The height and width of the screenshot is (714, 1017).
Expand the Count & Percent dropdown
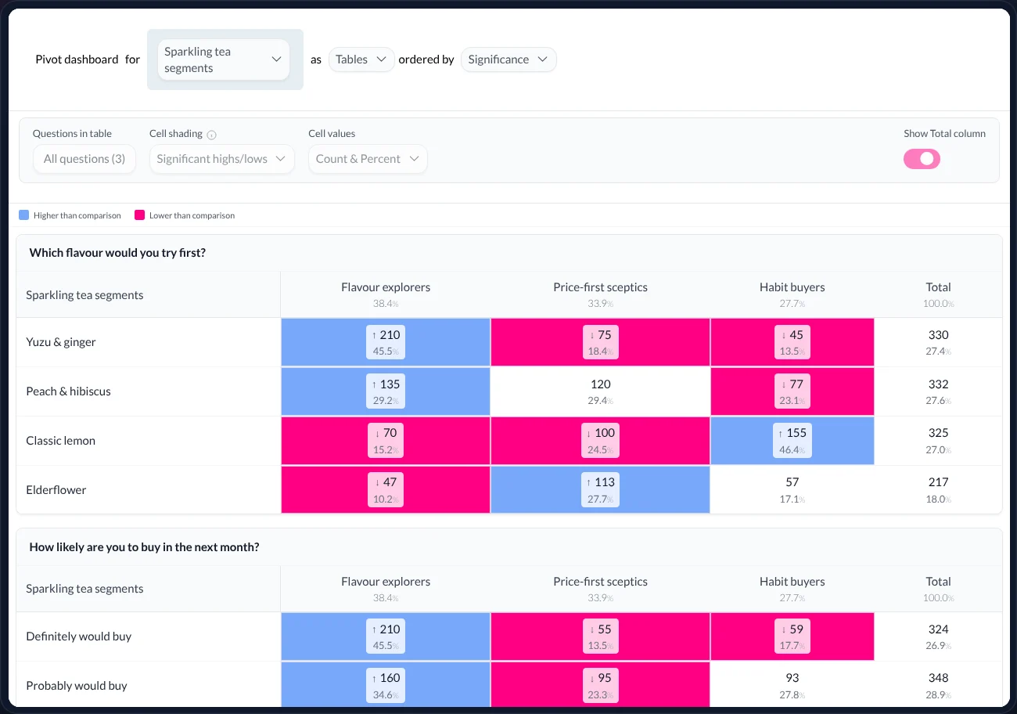(x=368, y=159)
